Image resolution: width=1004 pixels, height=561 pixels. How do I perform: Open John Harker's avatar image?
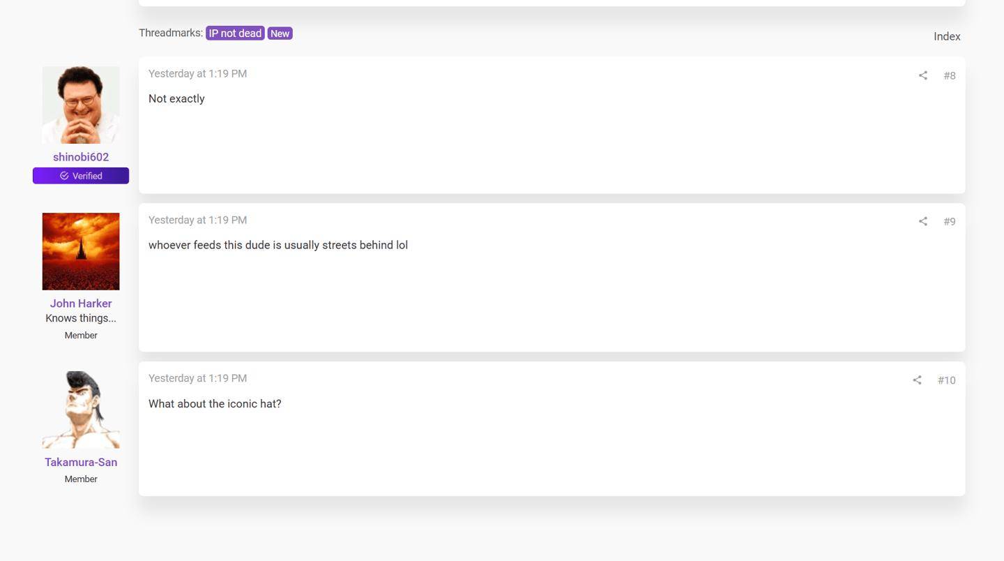click(x=81, y=251)
